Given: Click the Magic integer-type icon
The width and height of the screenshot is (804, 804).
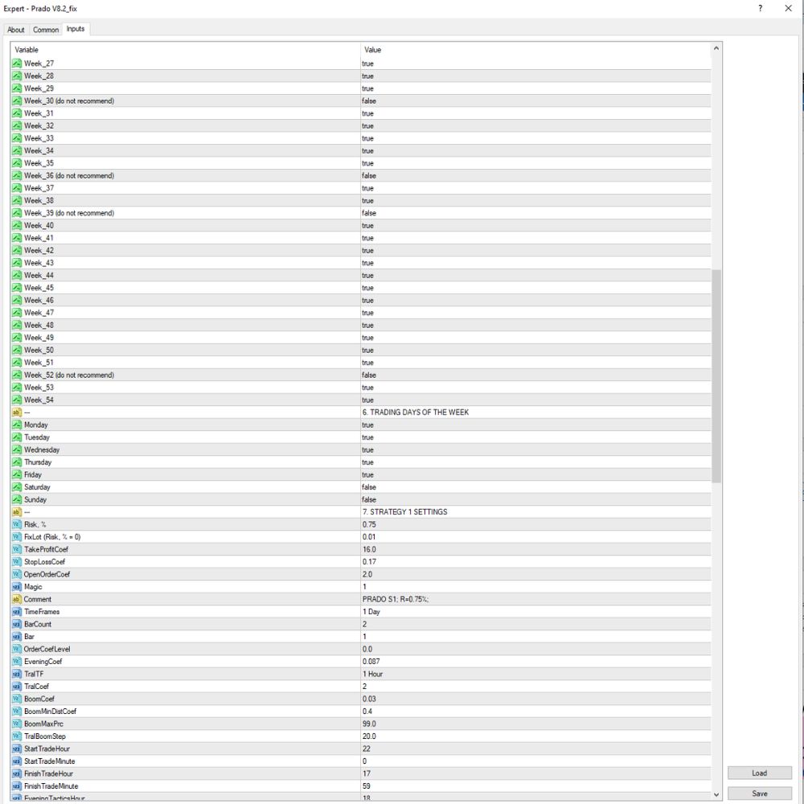Looking at the screenshot, I should click(16, 587).
